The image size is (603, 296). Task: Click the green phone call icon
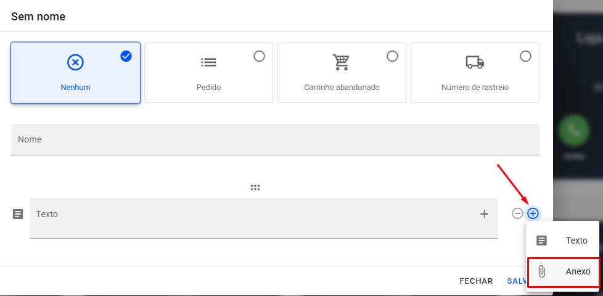tap(573, 131)
